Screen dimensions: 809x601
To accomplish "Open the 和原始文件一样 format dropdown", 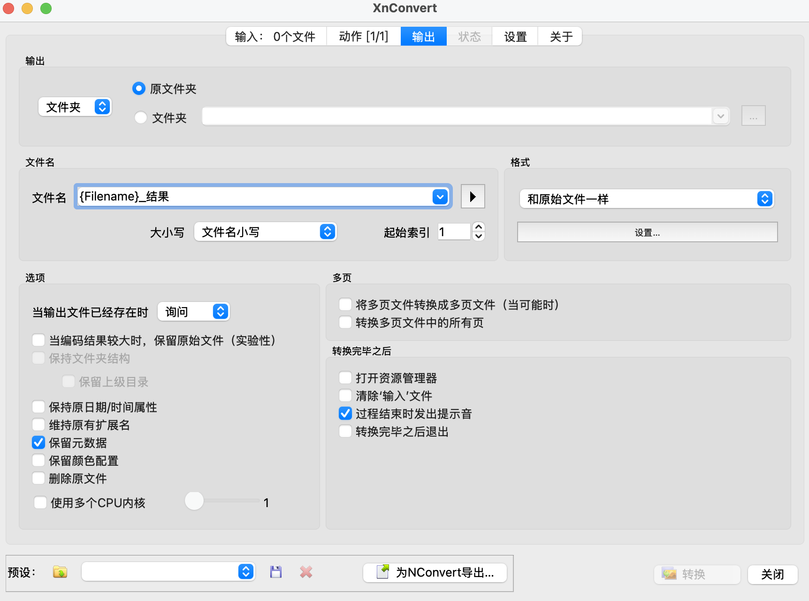I will pos(647,199).
